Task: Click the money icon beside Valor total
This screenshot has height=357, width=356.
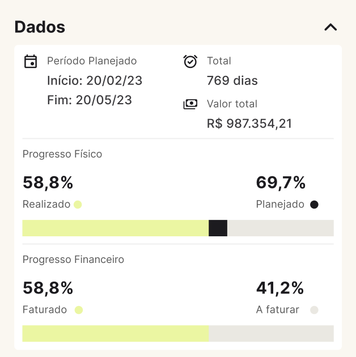Action: click(190, 104)
